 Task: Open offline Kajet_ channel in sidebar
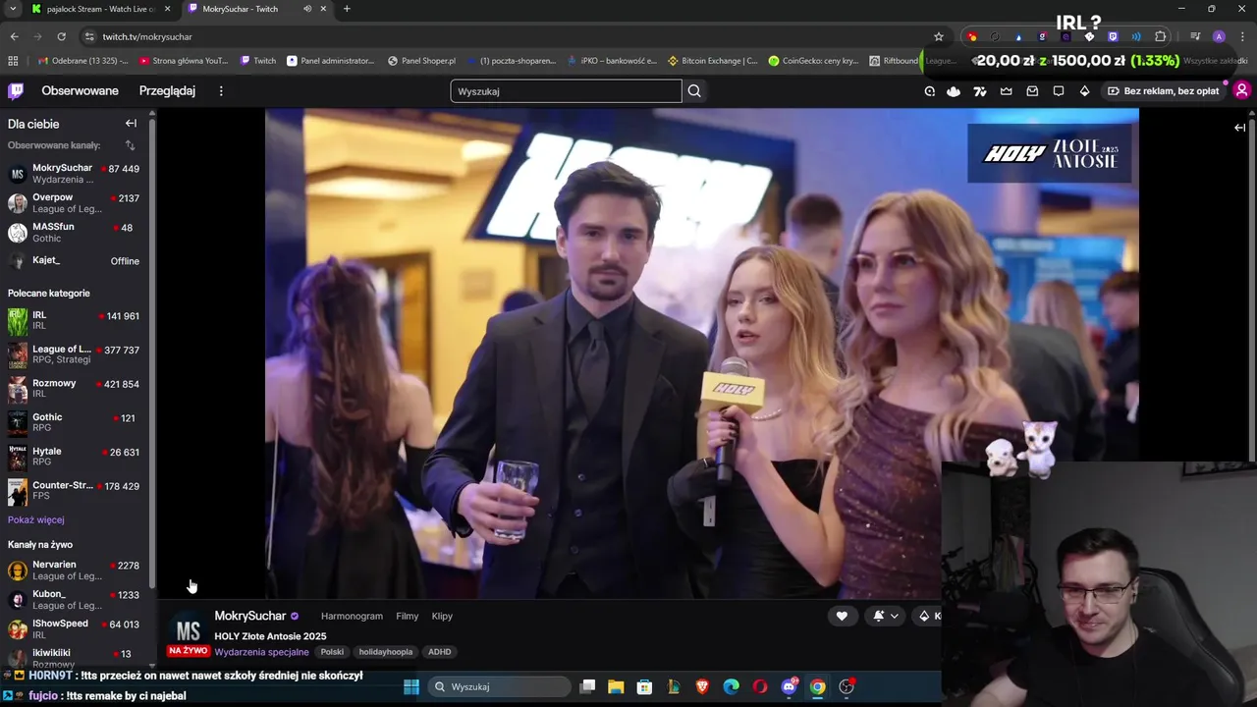tap(74, 261)
